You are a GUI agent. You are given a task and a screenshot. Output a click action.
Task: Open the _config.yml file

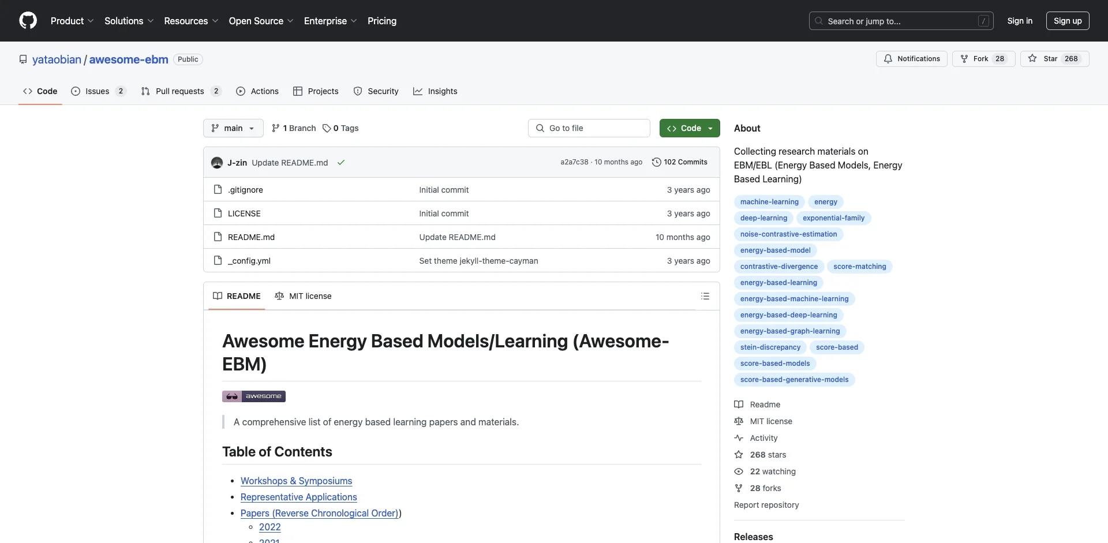point(249,261)
